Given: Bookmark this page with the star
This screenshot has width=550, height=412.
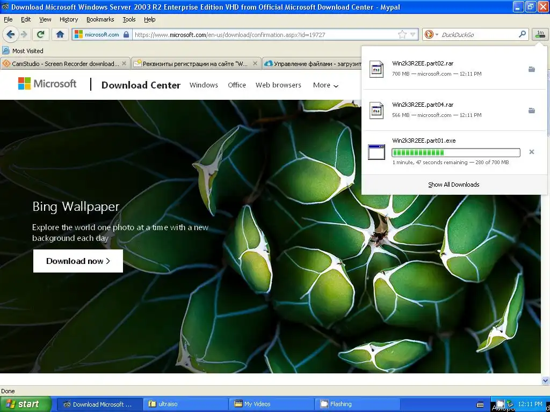Looking at the screenshot, I should (x=402, y=34).
